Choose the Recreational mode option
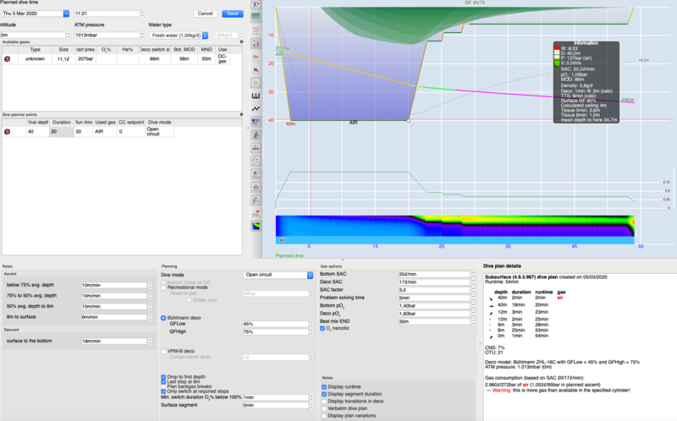The width and height of the screenshot is (677, 421). [x=163, y=287]
